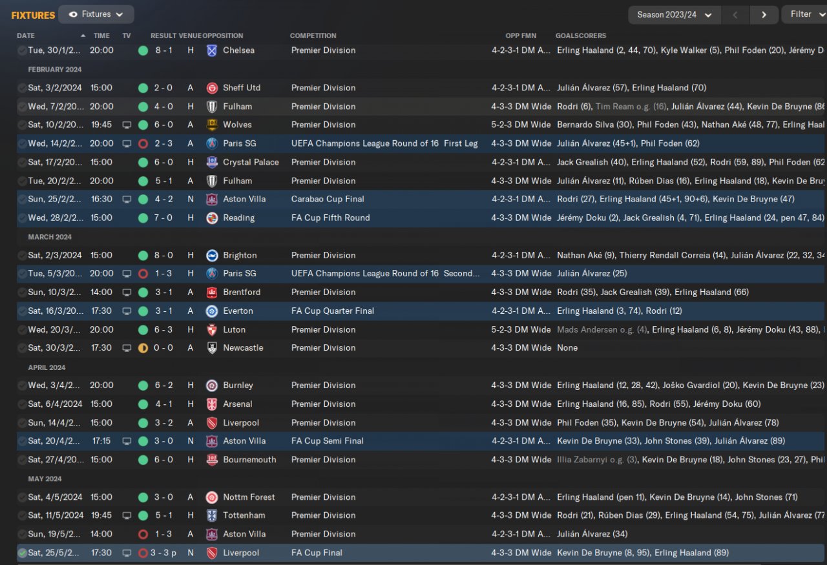Open the Season 2023/24 dropdown
827x565 pixels.
tap(675, 15)
